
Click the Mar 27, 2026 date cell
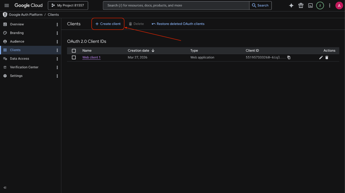click(x=137, y=58)
